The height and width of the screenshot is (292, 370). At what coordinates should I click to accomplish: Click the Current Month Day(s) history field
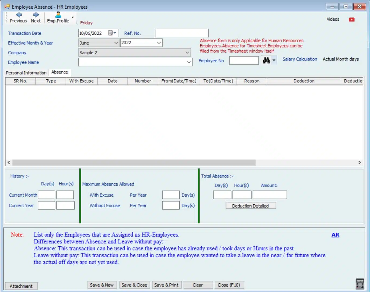tap(47, 195)
